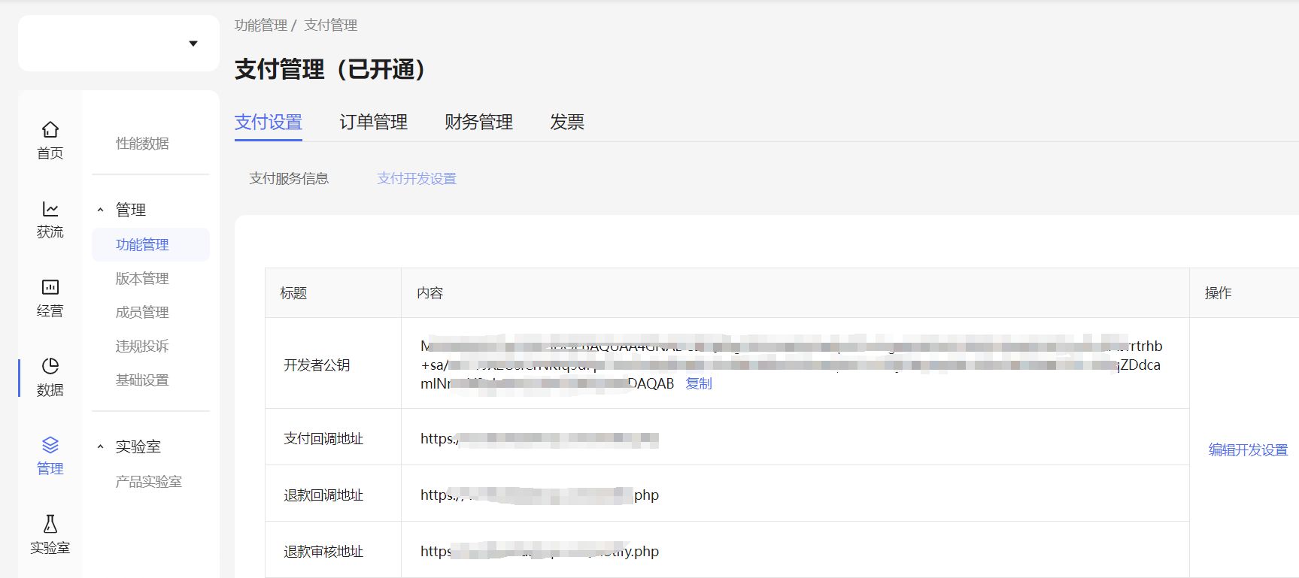Go to 成员管理 in the sidebar
1299x578 pixels.
pos(142,312)
